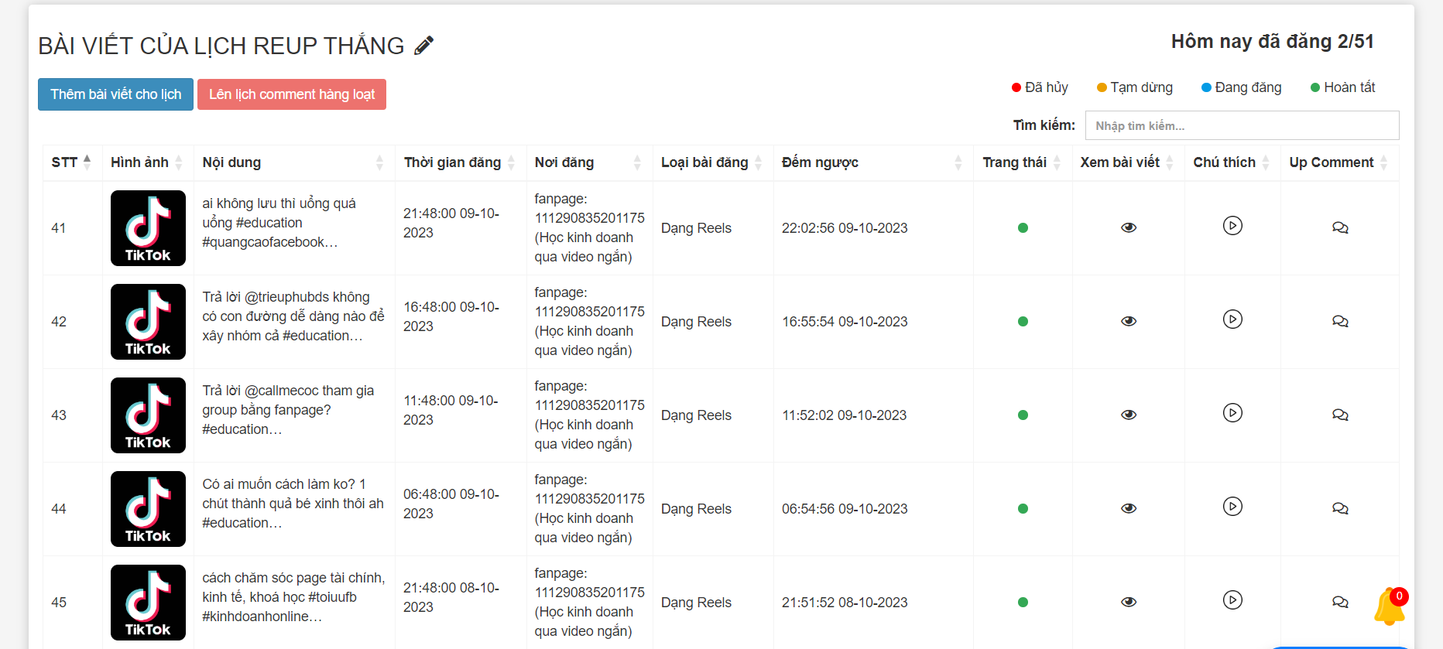Click the blue 'Đang đăng' legend dot

click(x=1206, y=87)
